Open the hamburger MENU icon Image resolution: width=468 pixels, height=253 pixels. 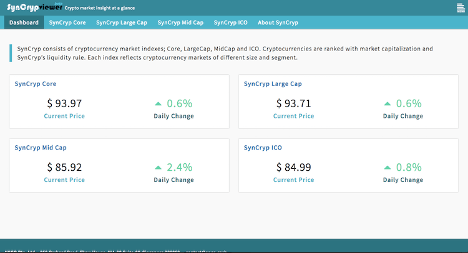pyautogui.click(x=461, y=7)
